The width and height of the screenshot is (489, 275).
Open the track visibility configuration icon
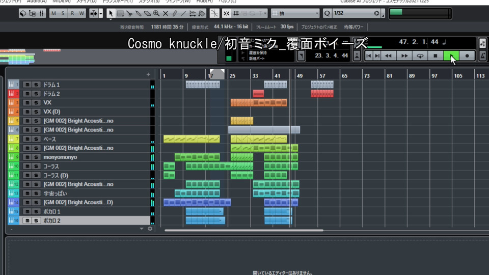point(32,13)
